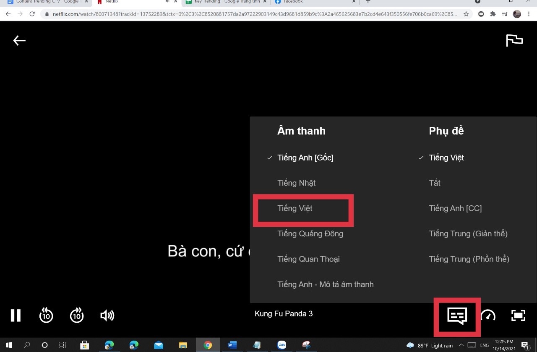Viewport: 537px width, 352px height.
Task: Mute the player volume
Action: click(107, 315)
